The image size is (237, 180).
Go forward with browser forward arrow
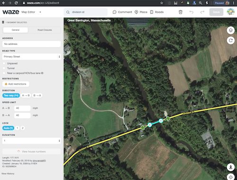(x=10, y=3)
